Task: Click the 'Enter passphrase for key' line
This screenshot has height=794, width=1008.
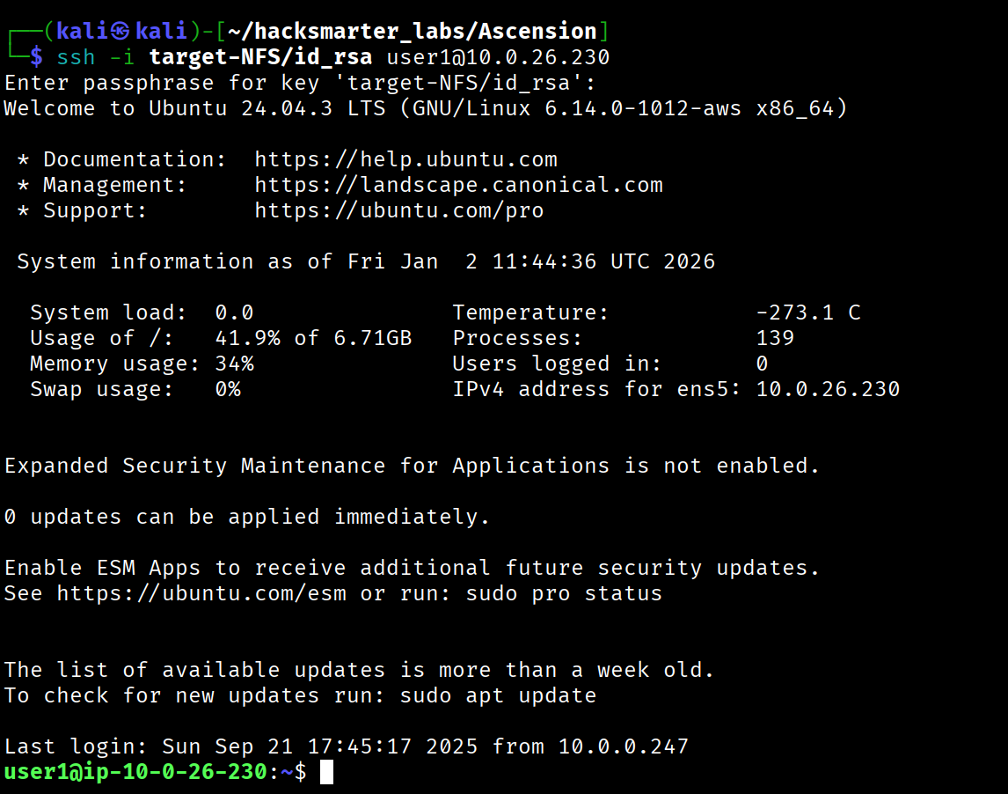Action: 300,83
